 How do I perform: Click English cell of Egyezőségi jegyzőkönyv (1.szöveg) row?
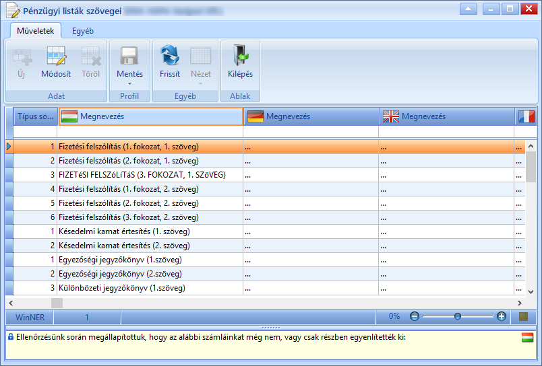coord(446,260)
